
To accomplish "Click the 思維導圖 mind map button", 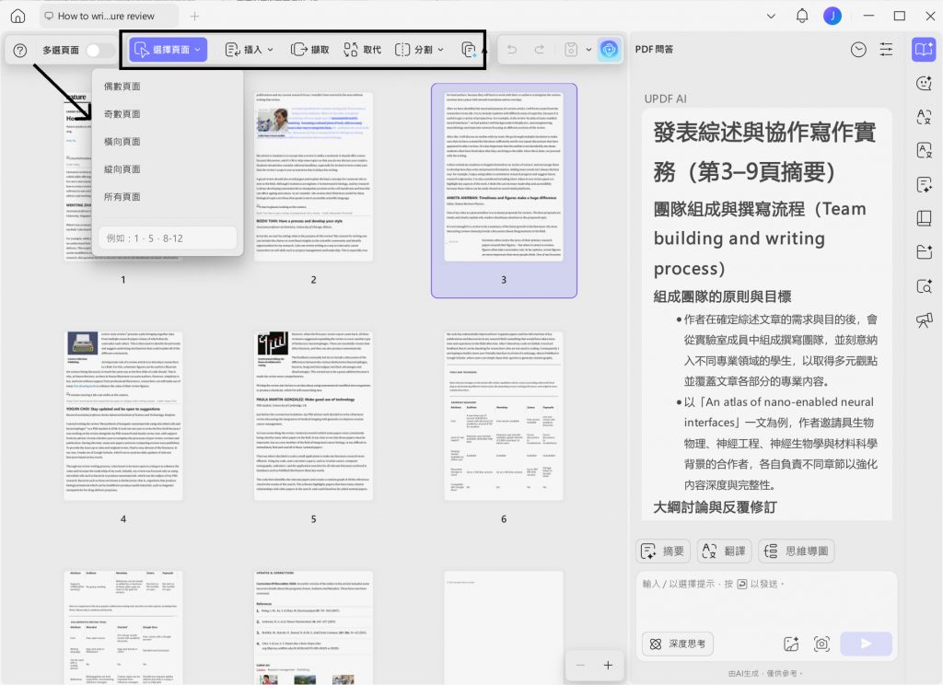I will click(x=797, y=551).
